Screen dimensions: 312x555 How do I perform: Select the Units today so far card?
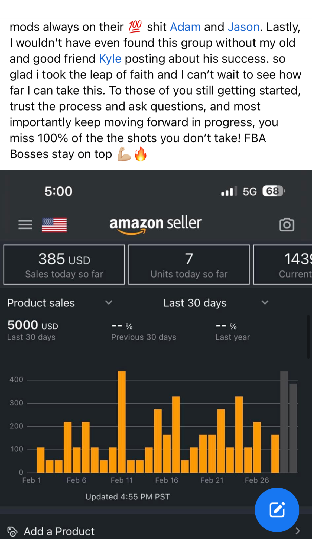point(189,264)
